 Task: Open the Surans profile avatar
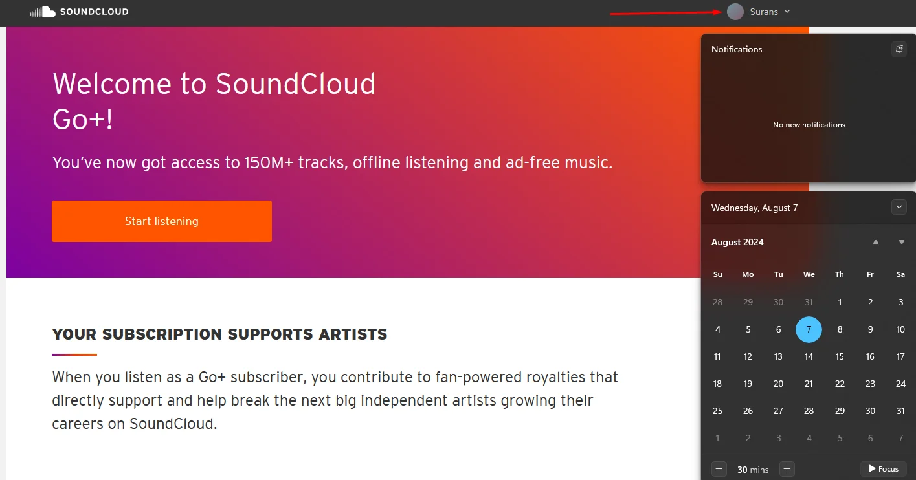(x=735, y=12)
